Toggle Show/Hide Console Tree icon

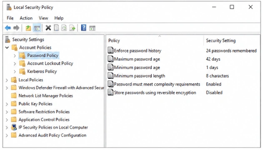(x=37, y=28)
